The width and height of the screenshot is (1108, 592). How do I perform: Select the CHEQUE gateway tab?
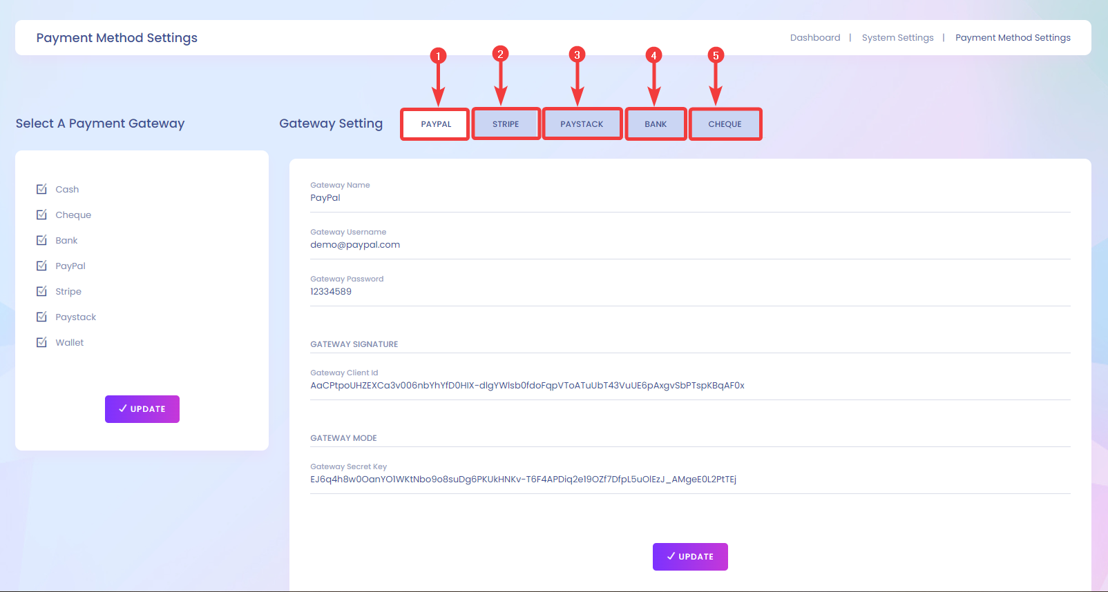pyautogui.click(x=725, y=124)
